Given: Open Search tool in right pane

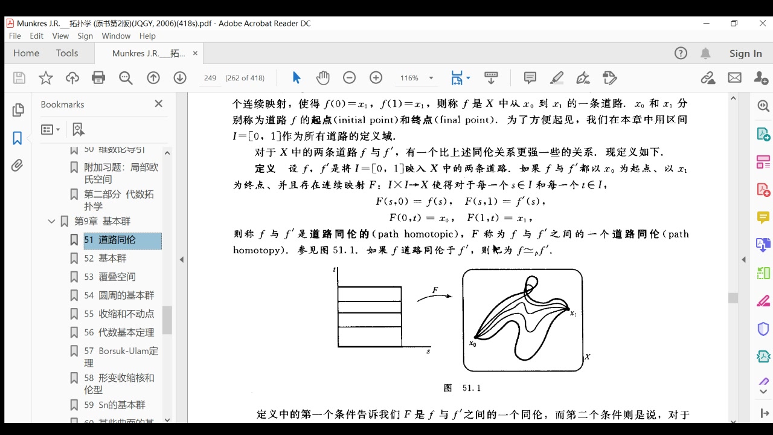Looking at the screenshot, I should coord(763,106).
